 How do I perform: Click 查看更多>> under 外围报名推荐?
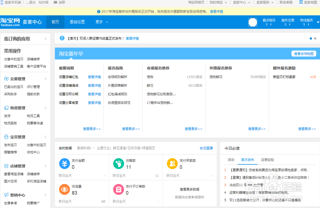(x=257, y=129)
